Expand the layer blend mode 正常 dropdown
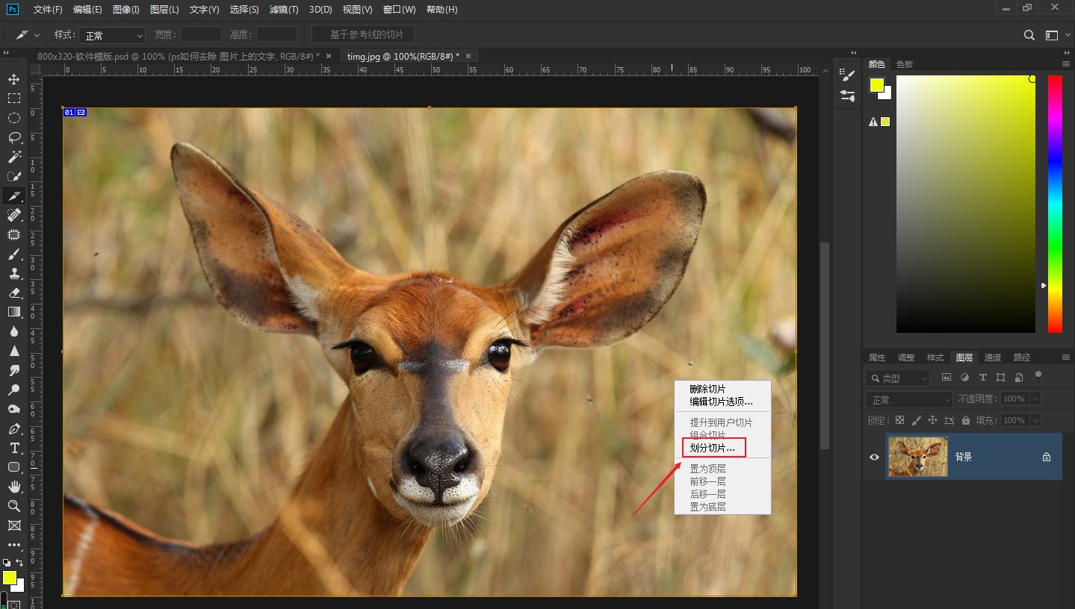This screenshot has height=609, width=1075. pos(909,399)
